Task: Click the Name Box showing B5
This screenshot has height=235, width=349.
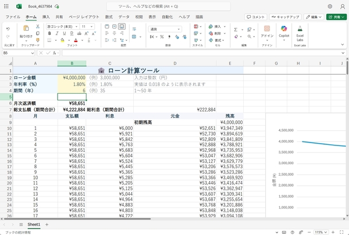Action: (x=15, y=53)
